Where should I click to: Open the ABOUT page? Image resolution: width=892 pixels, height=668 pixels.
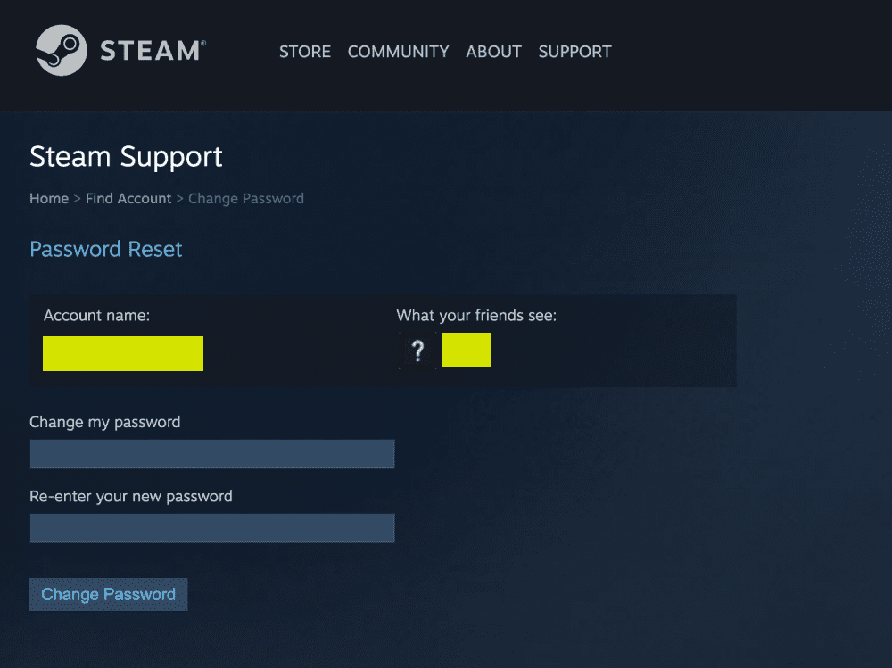pos(493,52)
